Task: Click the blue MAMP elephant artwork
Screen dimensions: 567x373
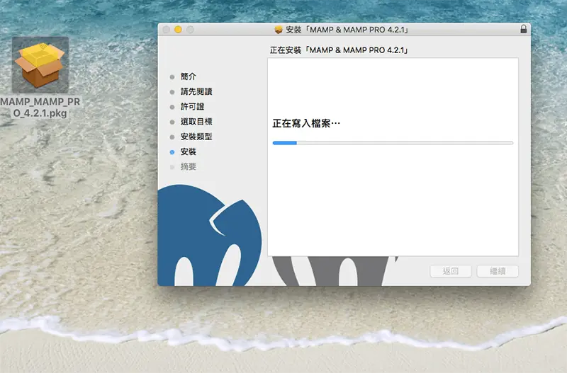Action: (209, 236)
